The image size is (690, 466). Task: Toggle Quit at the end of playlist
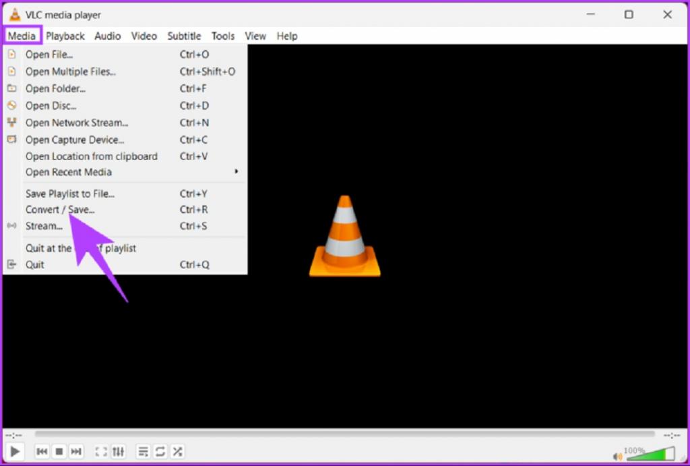point(125,248)
